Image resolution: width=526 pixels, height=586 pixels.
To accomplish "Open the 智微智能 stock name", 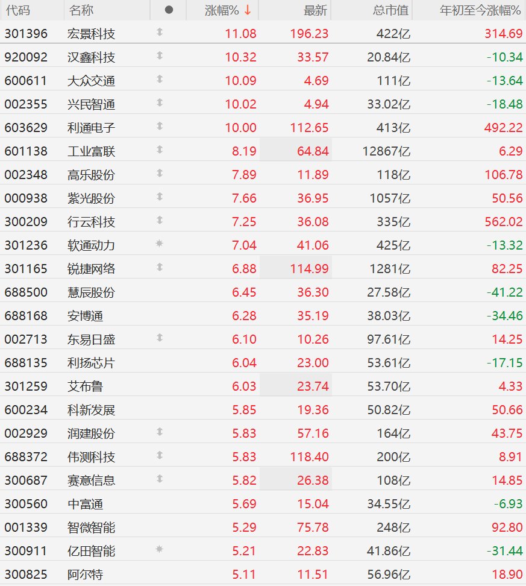I will click(91, 528).
